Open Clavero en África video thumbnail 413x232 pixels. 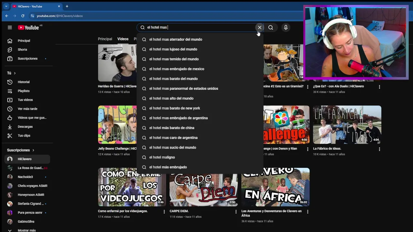(x=275, y=187)
